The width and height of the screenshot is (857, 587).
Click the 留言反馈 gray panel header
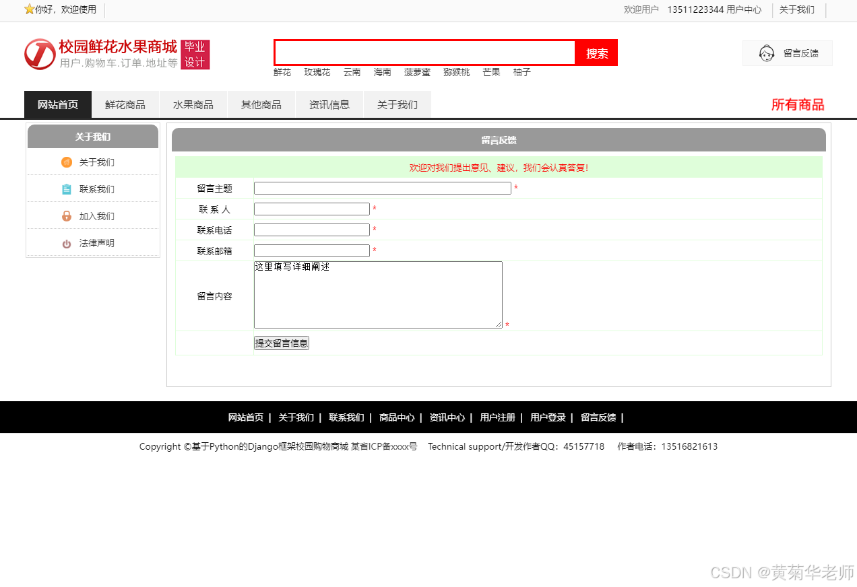click(x=499, y=140)
